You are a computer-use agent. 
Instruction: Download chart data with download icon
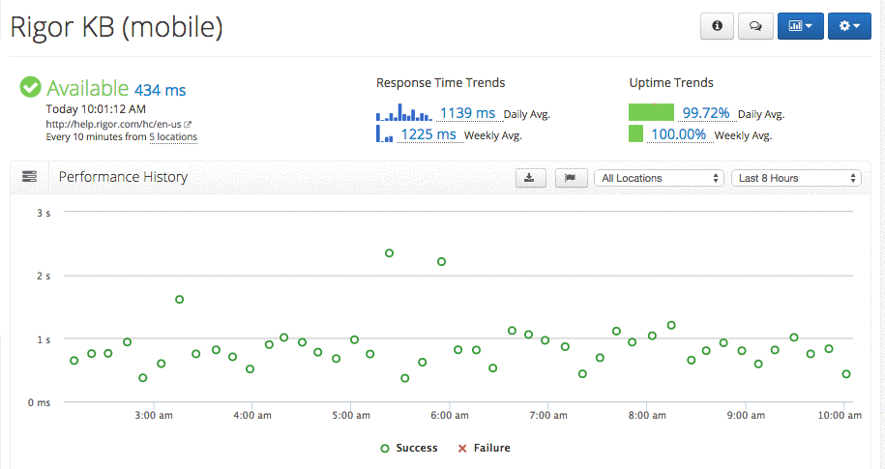click(531, 178)
